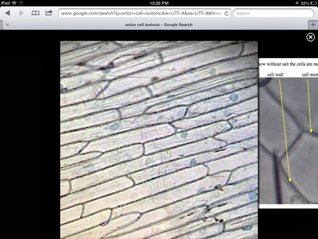Tap the Search field
The image size is (318, 239).
point(273,13)
